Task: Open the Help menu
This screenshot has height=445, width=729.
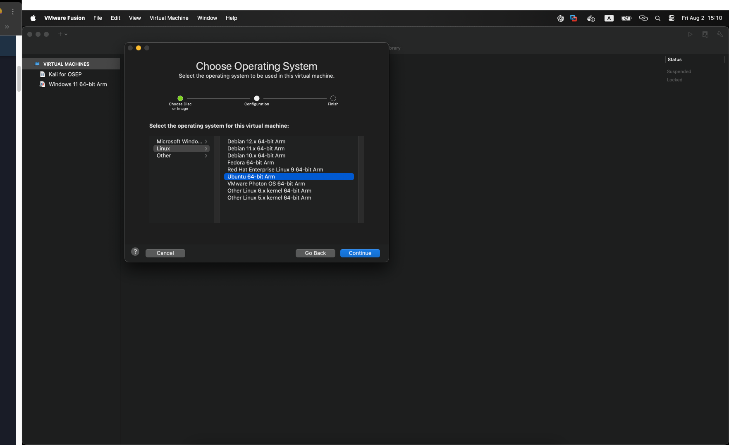Action: tap(232, 18)
